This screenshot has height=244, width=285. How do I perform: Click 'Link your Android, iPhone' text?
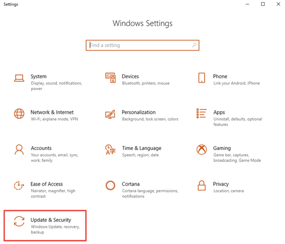point(237,83)
